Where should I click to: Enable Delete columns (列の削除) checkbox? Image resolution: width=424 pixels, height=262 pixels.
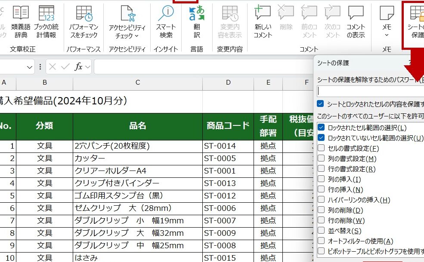click(x=321, y=210)
